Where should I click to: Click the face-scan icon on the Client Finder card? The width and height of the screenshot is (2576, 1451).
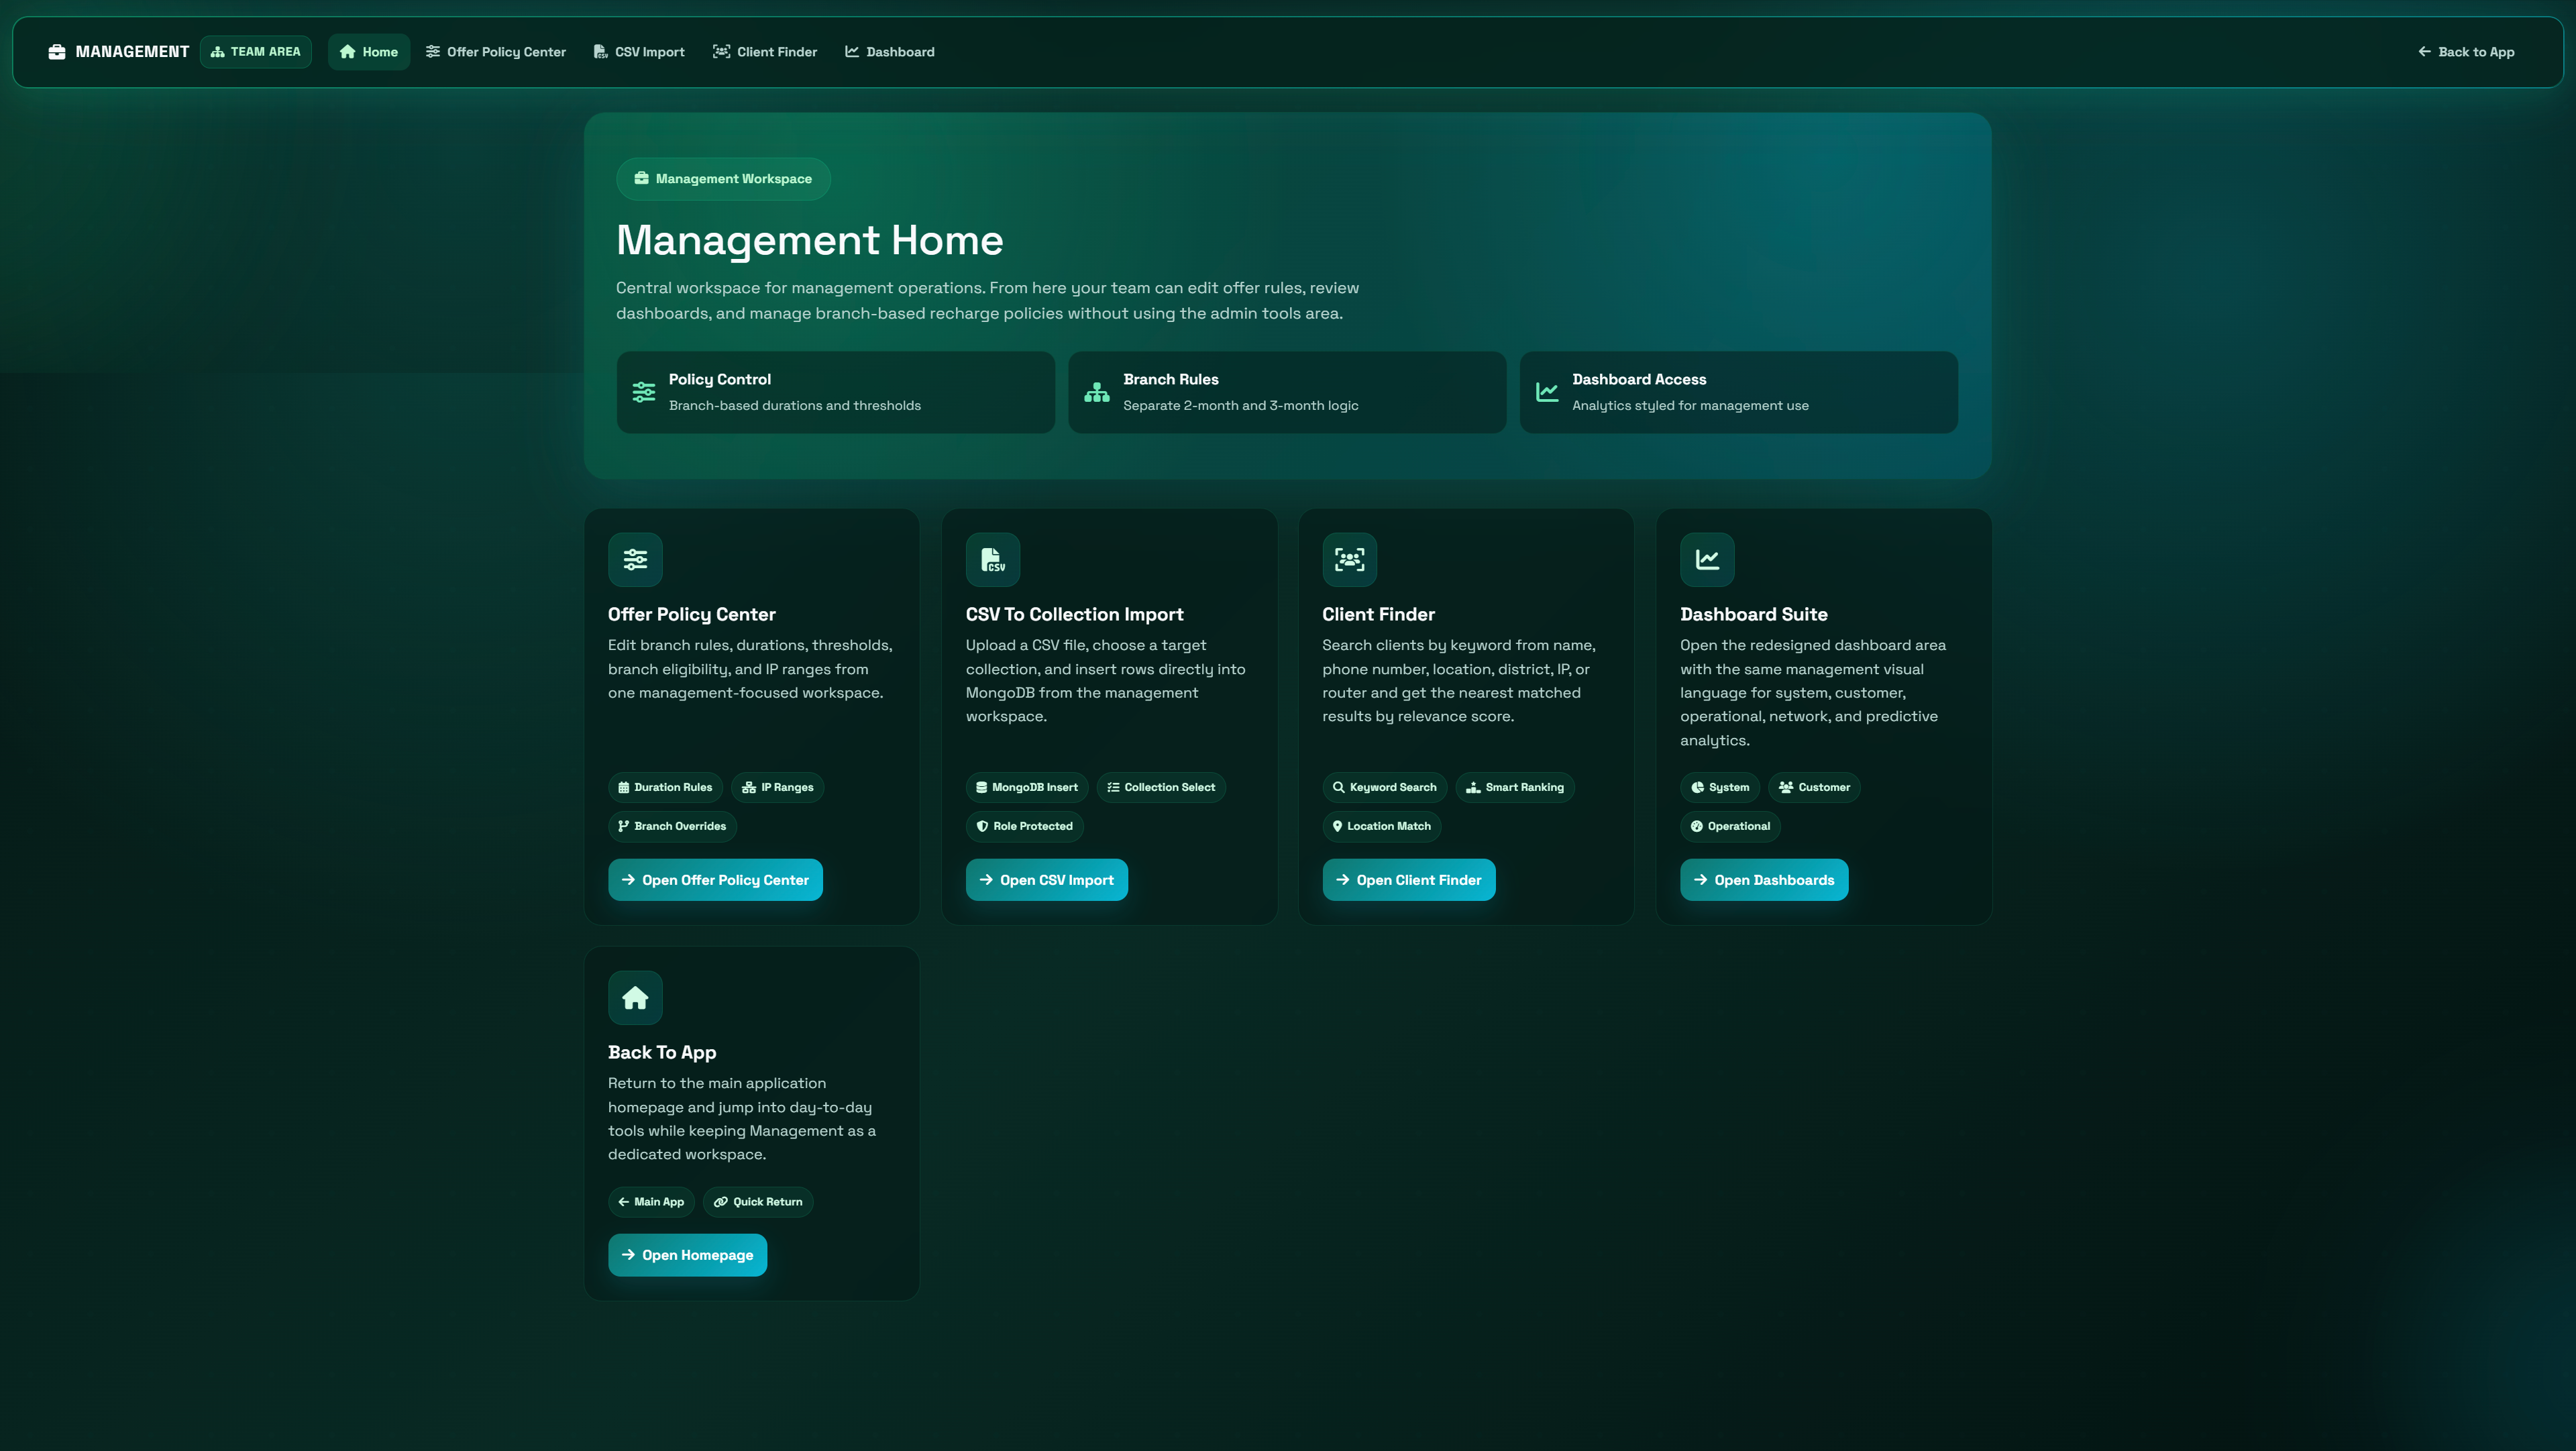(1349, 560)
